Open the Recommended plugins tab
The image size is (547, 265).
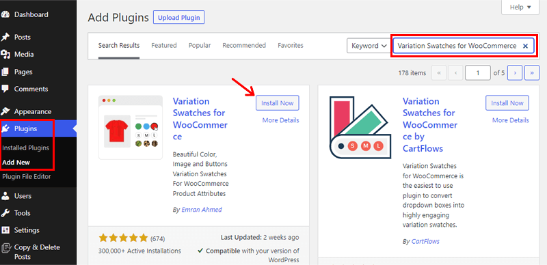244,45
